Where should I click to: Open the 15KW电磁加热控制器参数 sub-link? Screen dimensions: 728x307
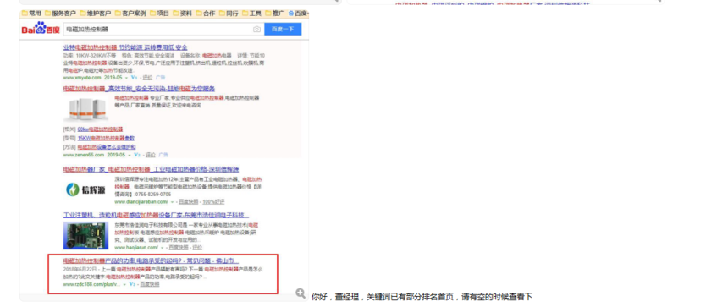click(x=106, y=138)
